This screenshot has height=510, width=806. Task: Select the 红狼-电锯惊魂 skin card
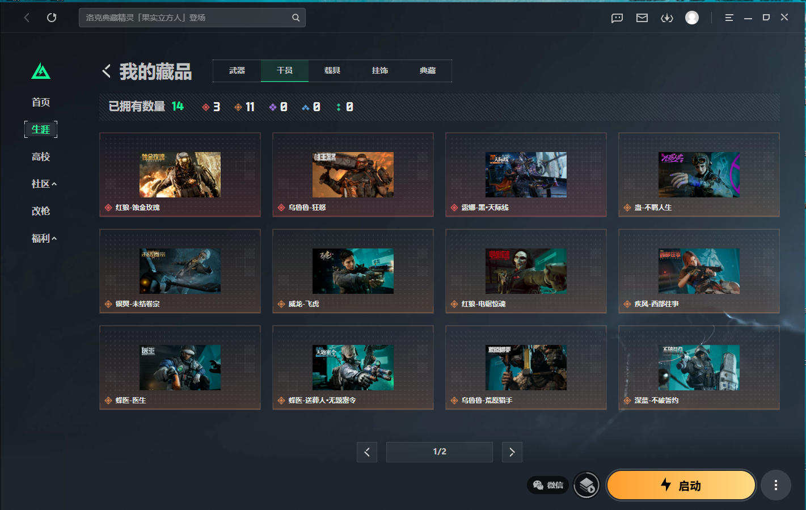526,271
